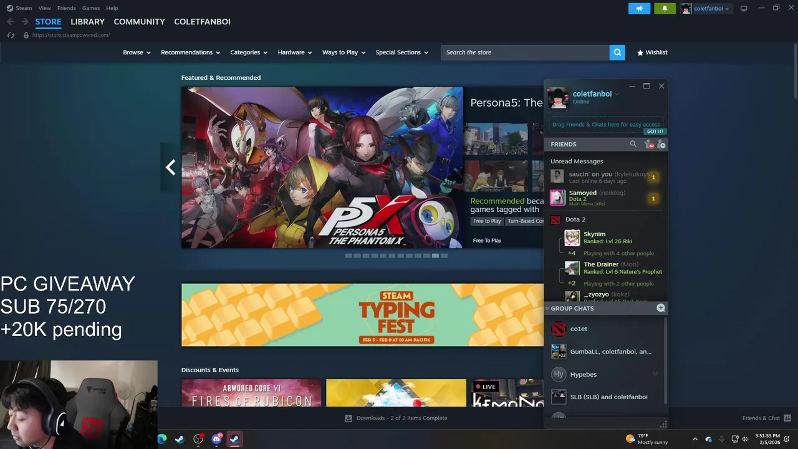The width and height of the screenshot is (798, 449).
Task: Open unread message from saucin' on you
Action: [605, 177]
